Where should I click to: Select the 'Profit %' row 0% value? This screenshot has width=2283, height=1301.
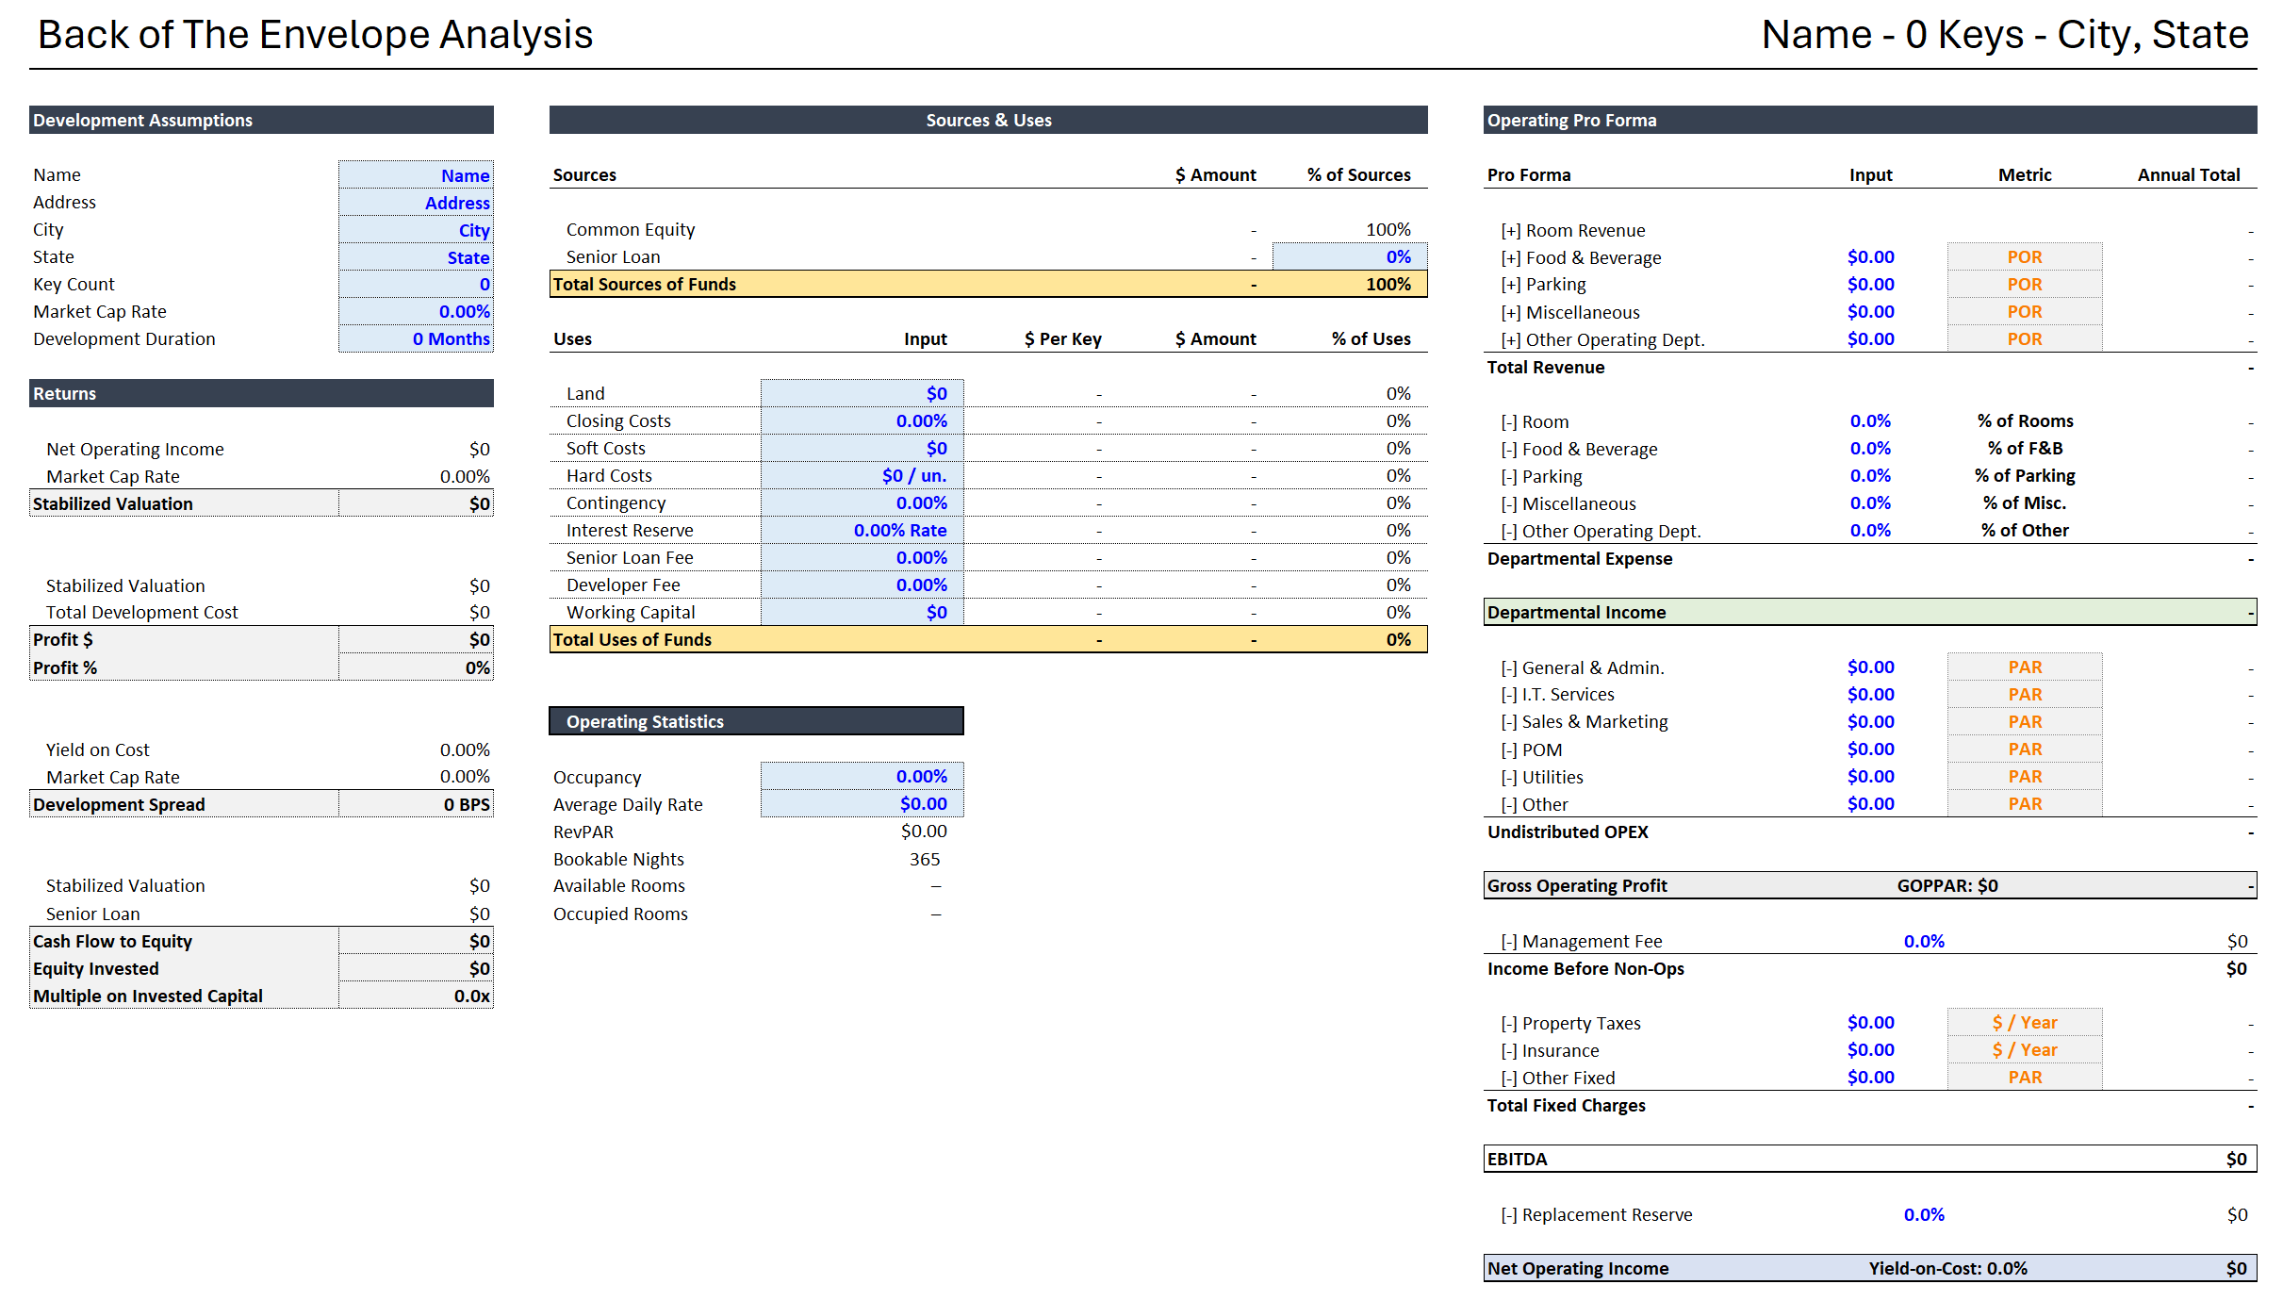click(x=478, y=668)
